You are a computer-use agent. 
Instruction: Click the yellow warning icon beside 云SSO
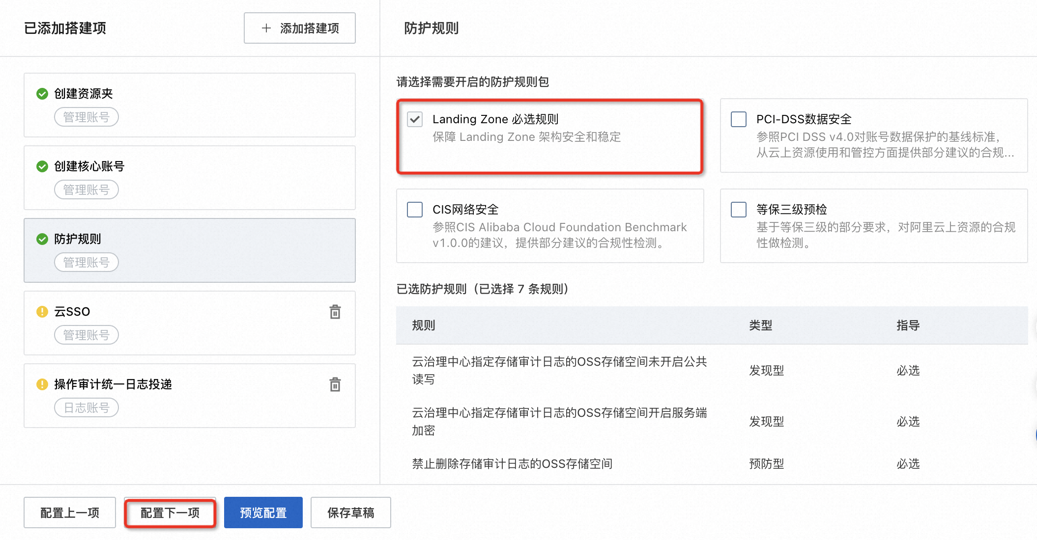click(x=42, y=312)
